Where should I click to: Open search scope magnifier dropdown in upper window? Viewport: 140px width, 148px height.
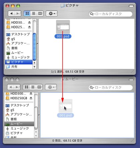pos(92,14)
